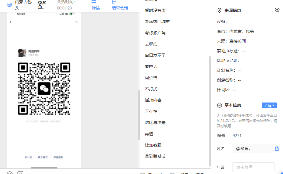Click the 阿辰同学 name on the QR card
The image size is (283, 174).
click(34, 51)
